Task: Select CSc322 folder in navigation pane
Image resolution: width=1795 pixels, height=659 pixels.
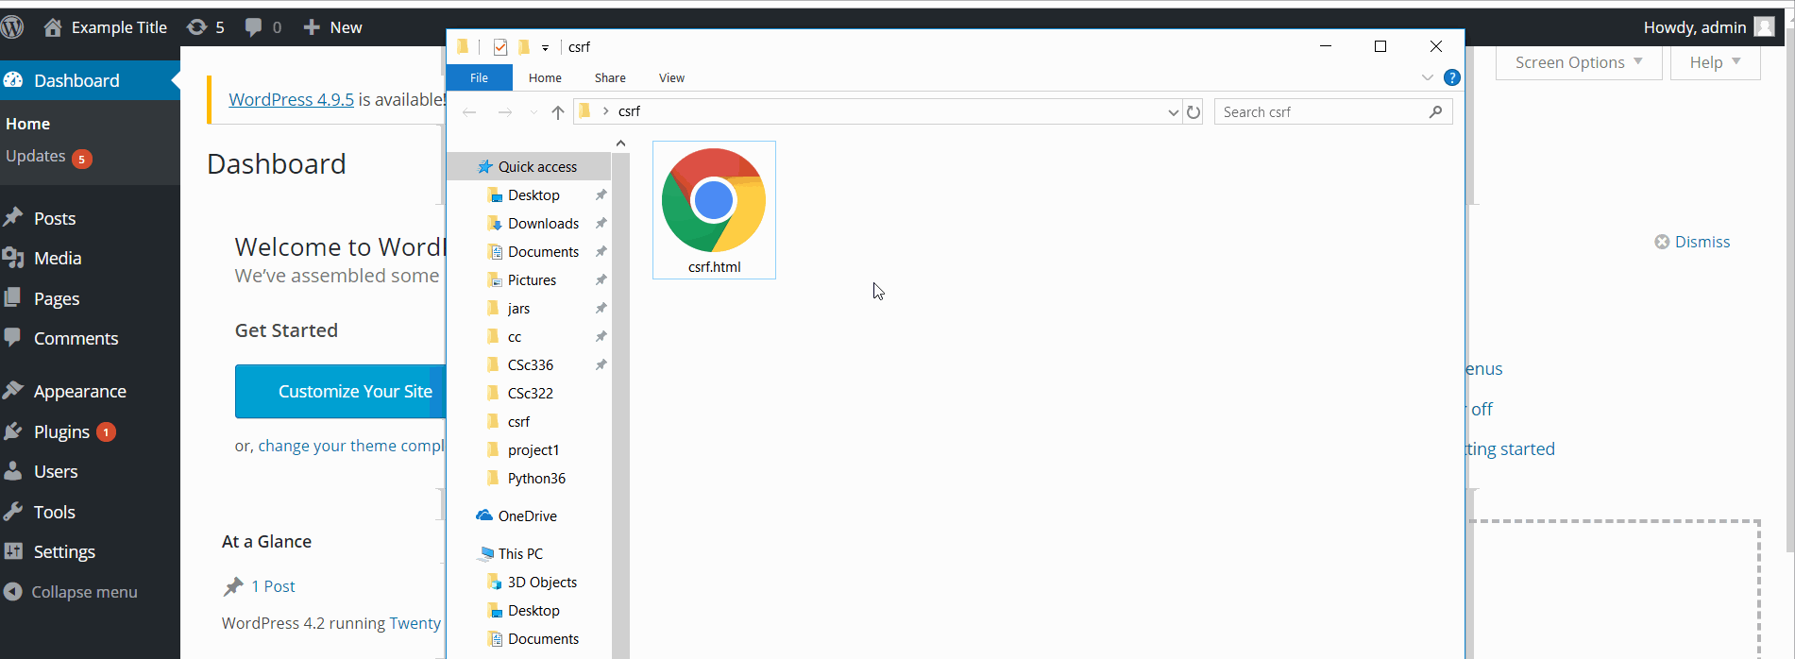Action: [x=530, y=393]
